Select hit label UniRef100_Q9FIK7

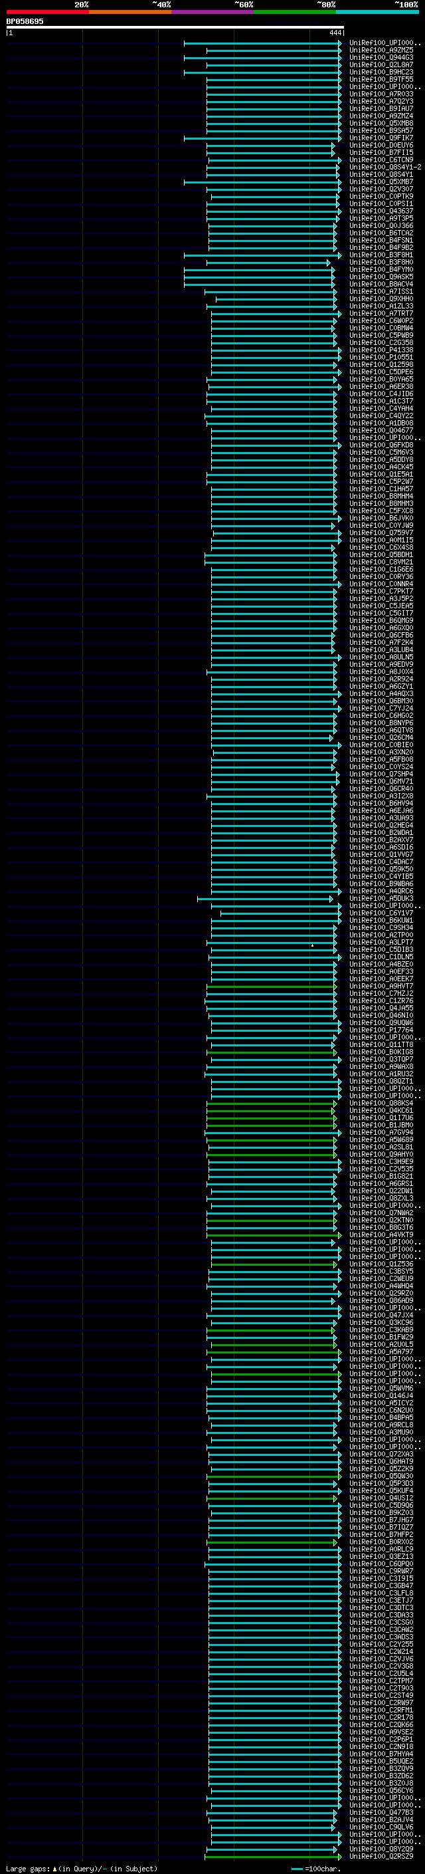pos(381,138)
